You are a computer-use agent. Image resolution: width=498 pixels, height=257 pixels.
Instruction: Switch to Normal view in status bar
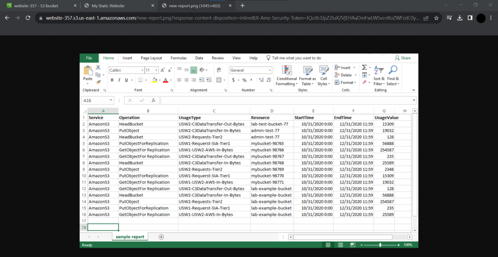pyautogui.click(x=328, y=245)
